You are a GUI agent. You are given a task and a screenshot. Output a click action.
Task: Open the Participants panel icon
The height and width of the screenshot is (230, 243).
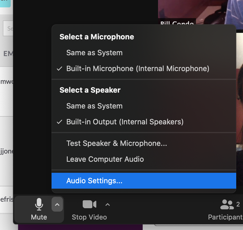coord(227,205)
